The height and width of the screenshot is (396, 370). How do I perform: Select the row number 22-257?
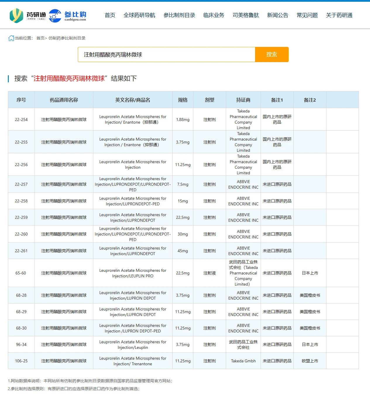pos(21,184)
